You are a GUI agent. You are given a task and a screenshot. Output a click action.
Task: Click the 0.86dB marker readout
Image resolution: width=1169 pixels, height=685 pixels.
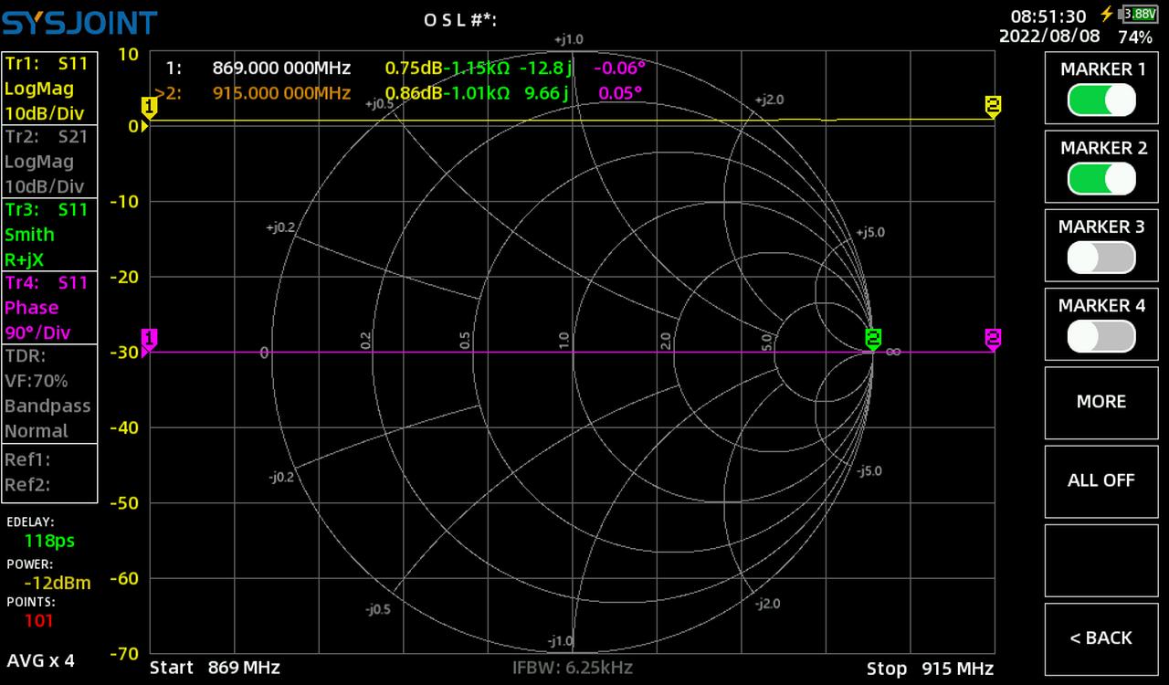point(414,93)
